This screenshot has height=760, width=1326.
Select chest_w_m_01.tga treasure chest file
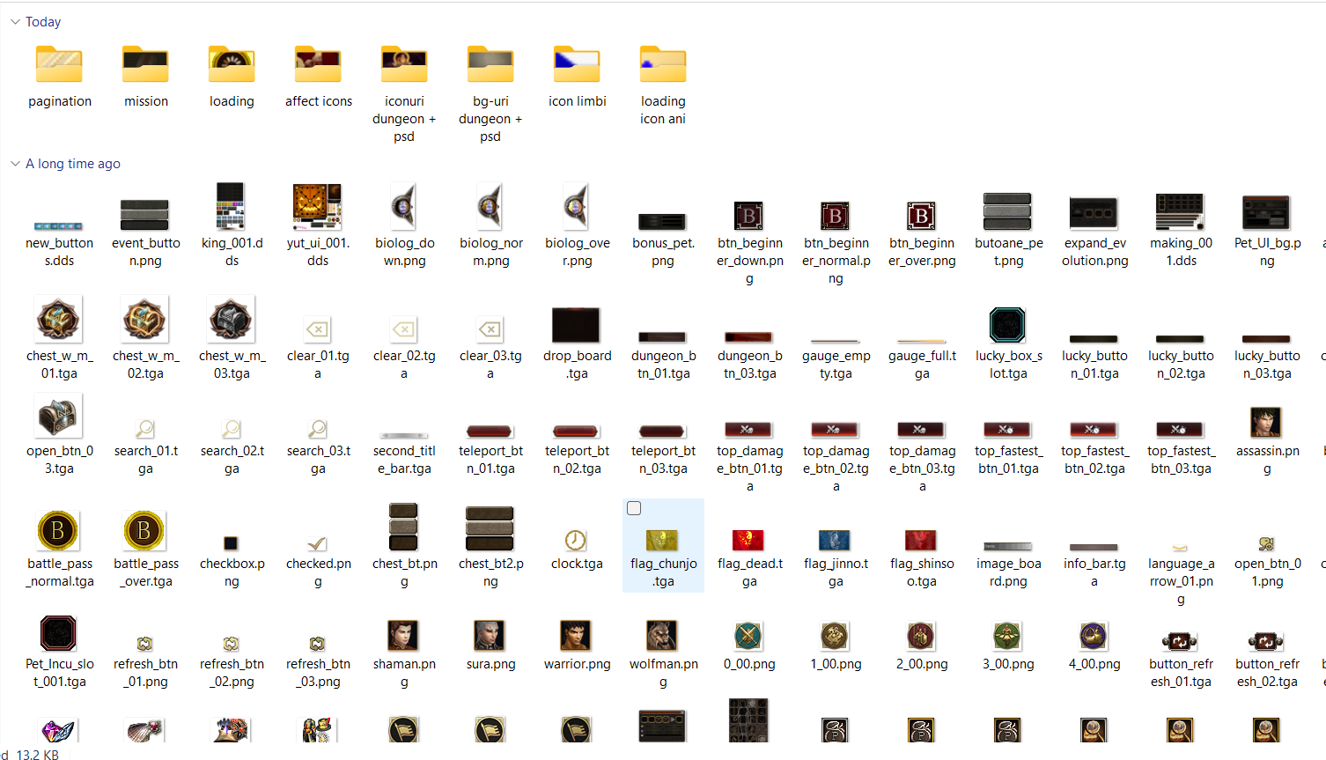[59, 320]
